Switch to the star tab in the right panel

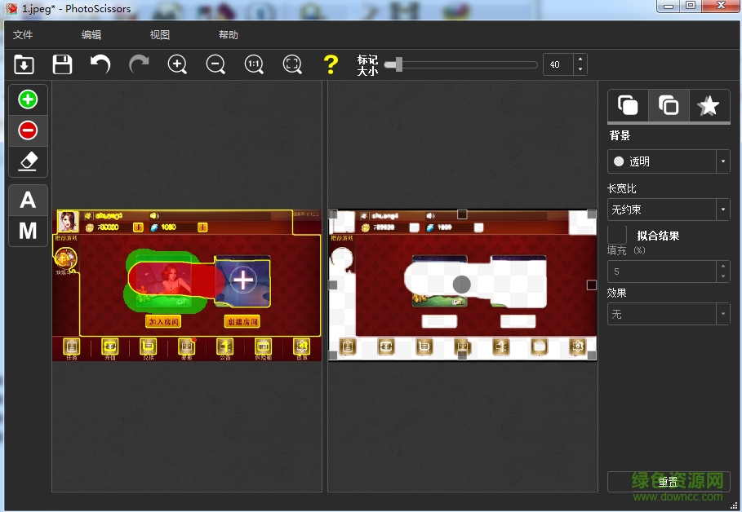point(709,105)
